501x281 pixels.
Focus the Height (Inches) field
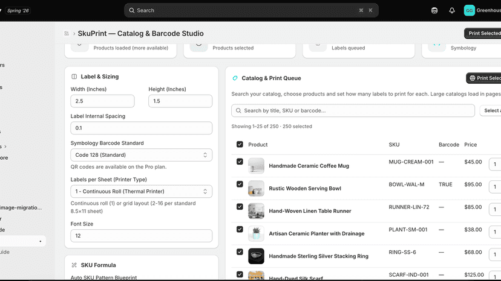180,101
